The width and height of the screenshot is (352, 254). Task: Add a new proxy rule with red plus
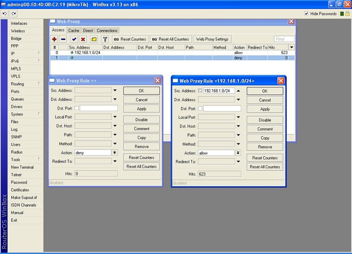[54, 39]
